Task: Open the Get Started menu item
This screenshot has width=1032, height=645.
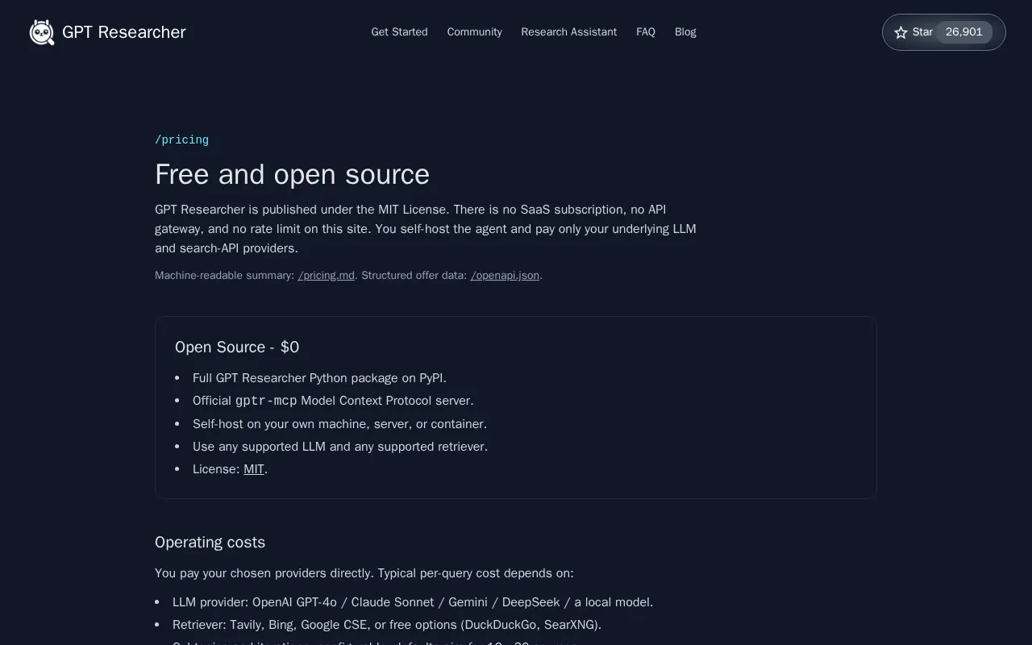Action: [399, 32]
